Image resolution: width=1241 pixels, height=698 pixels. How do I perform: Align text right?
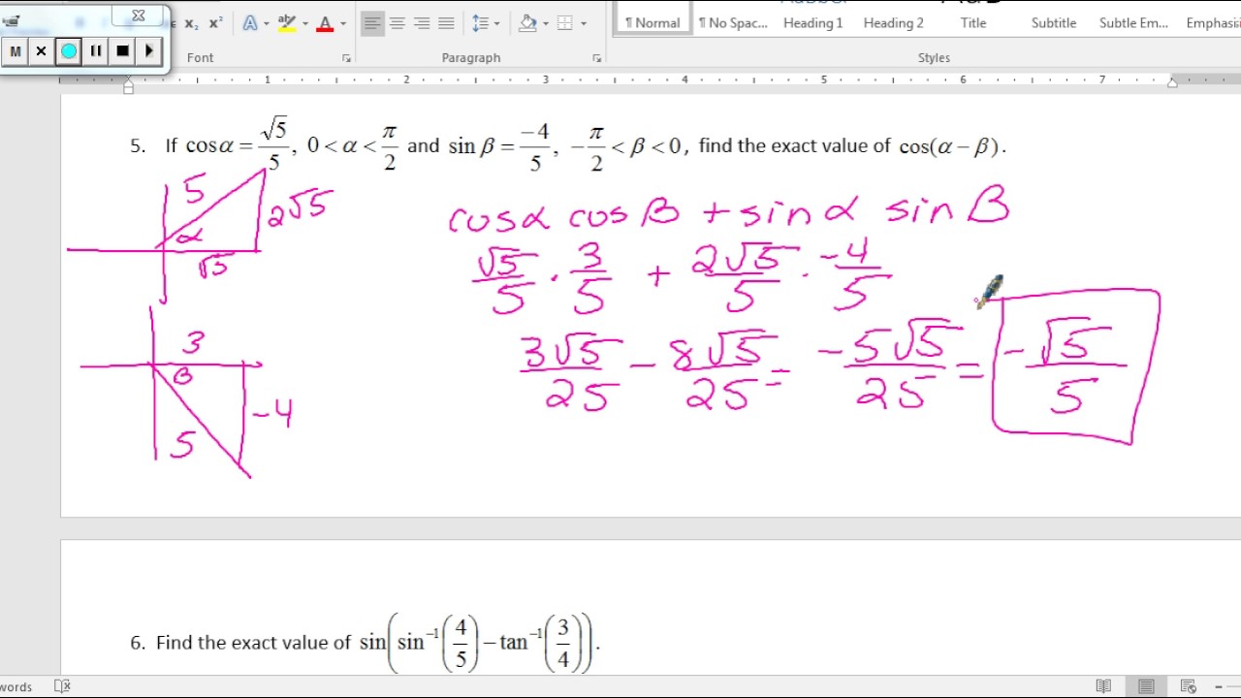pyautogui.click(x=422, y=23)
